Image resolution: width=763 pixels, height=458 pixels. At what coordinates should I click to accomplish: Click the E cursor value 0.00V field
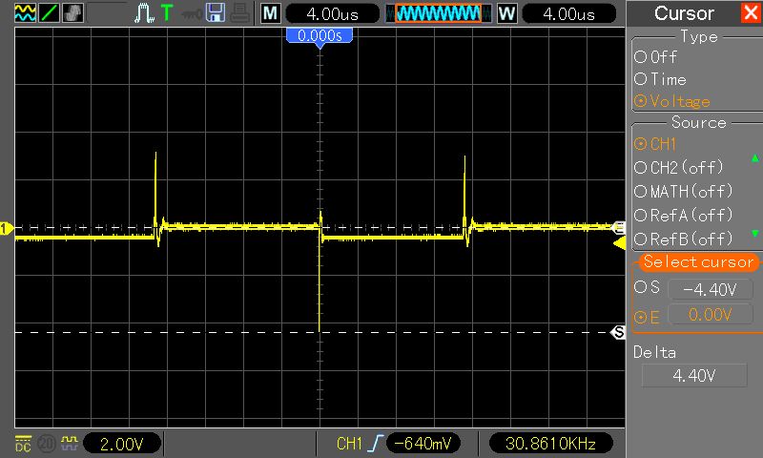tap(710, 315)
